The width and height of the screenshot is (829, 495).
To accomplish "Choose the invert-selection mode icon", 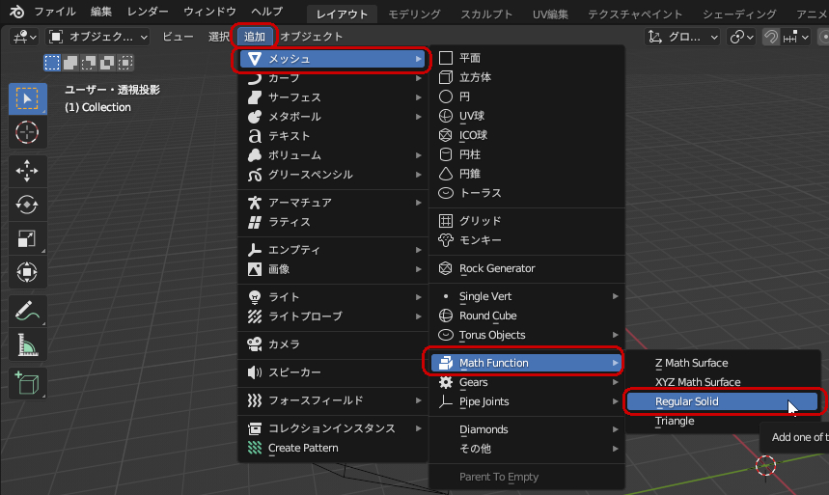I will click(x=107, y=63).
